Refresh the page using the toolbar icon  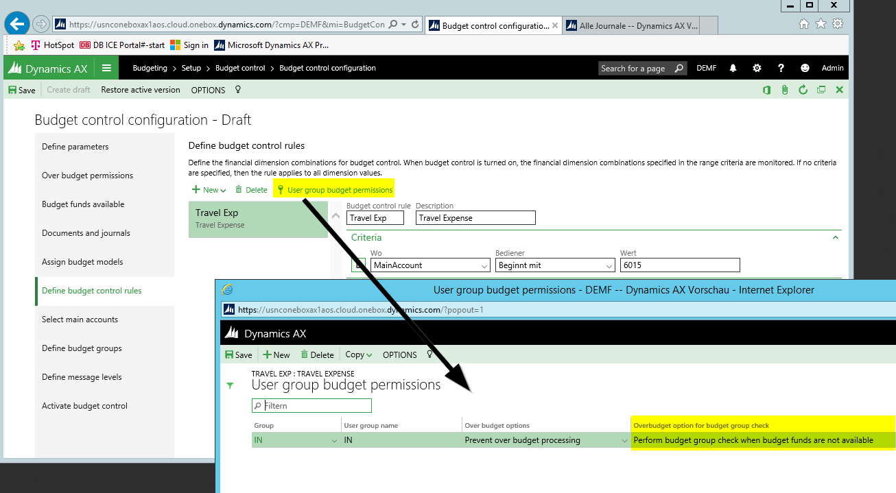(x=803, y=90)
